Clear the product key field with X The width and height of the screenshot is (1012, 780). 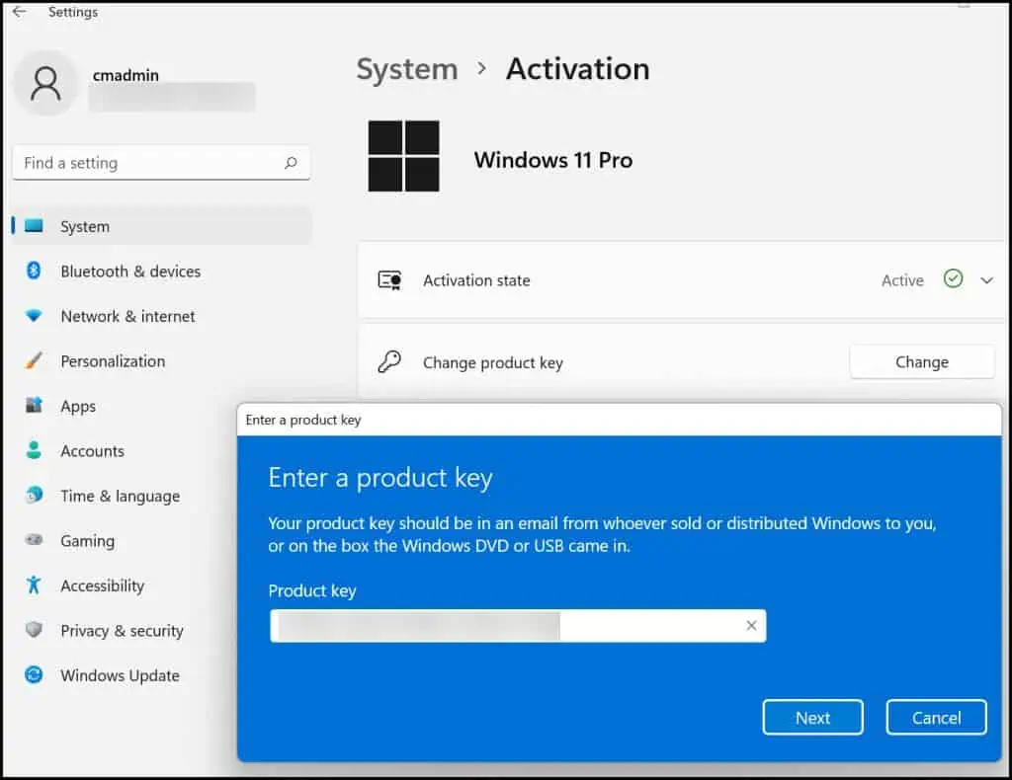coord(751,625)
